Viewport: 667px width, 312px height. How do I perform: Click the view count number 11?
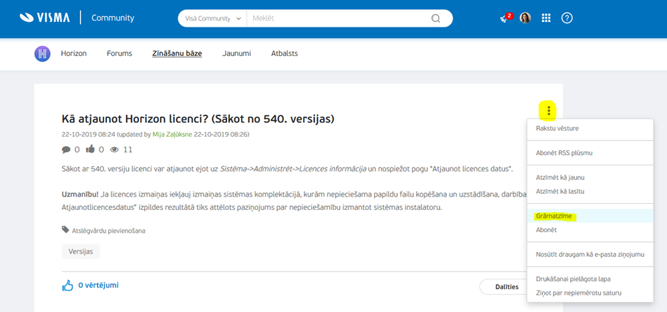coord(128,149)
